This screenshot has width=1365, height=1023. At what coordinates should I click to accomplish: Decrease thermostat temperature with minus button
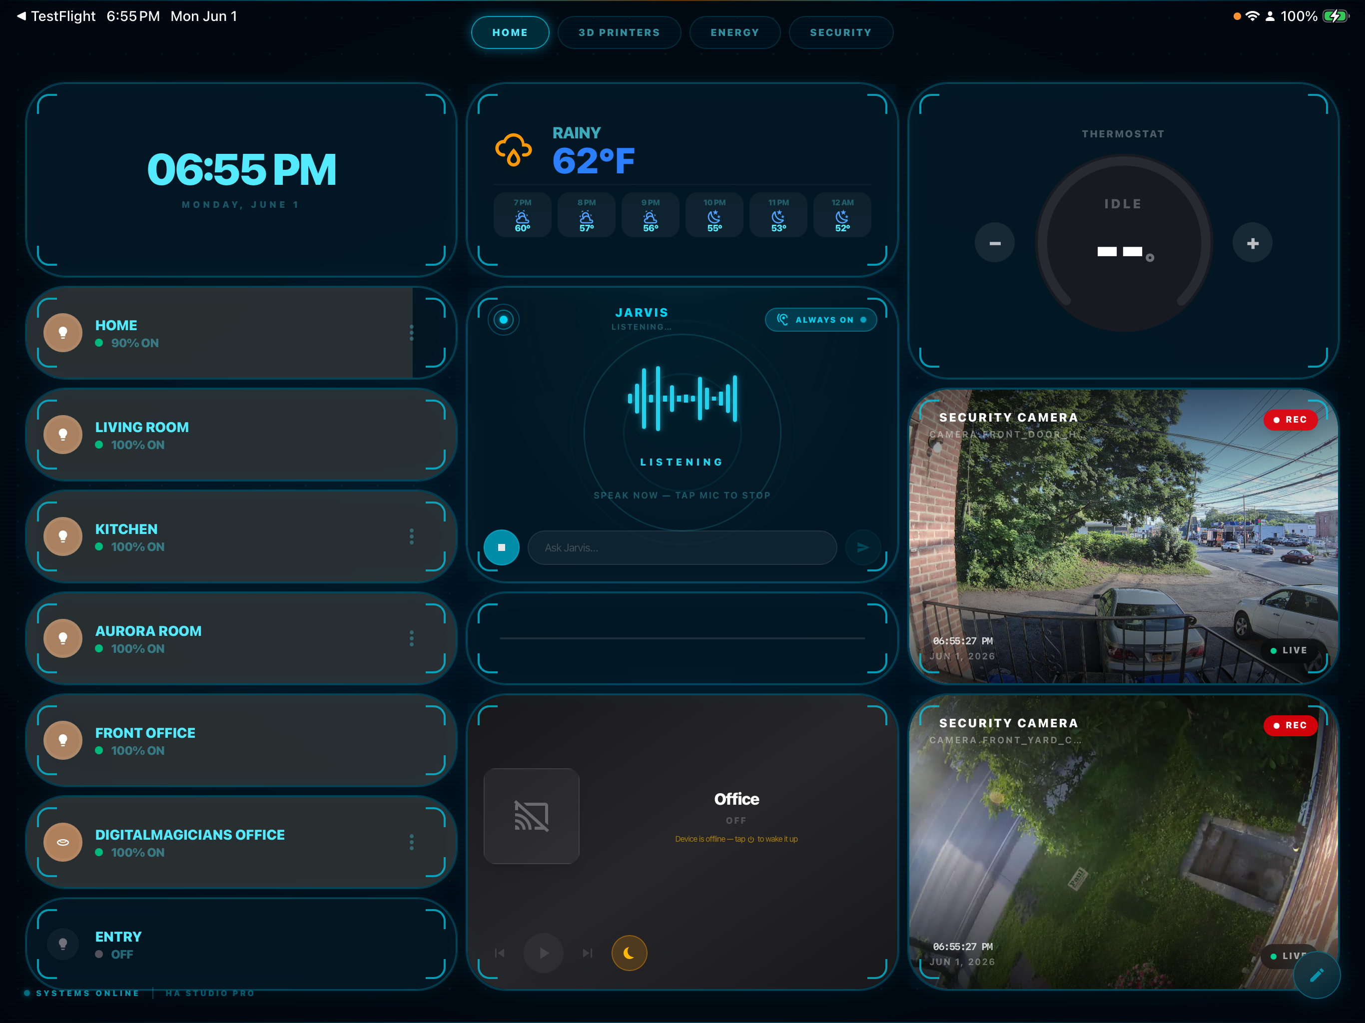pos(995,243)
